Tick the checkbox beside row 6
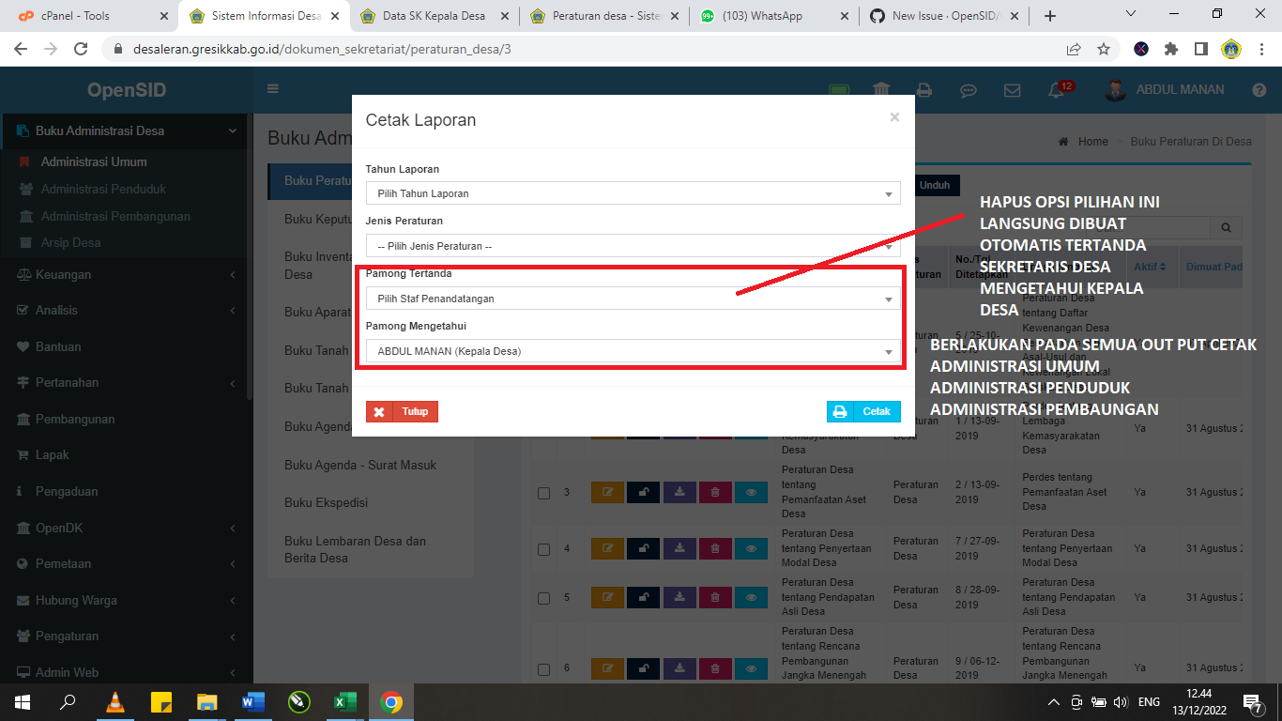Viewport: 1282px width, 721px height. pyautogui.click(x=543, y=668)
